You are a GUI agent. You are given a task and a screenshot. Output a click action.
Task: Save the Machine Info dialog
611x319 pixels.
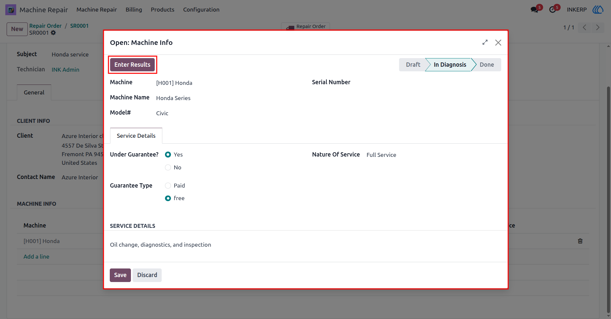(120, 275)
